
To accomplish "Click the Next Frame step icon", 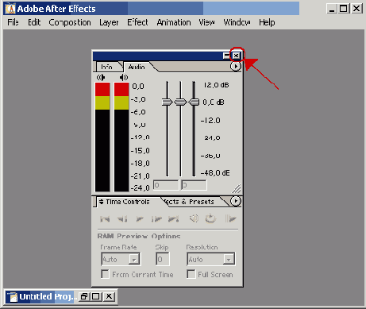I will pyautogui.click(x=156, y=218).
